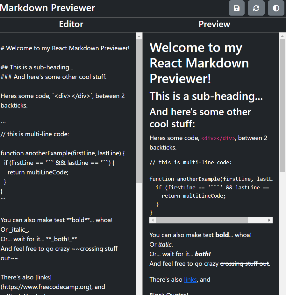
Task: Click the Markdown Previewer title
Action: (48, 8)
